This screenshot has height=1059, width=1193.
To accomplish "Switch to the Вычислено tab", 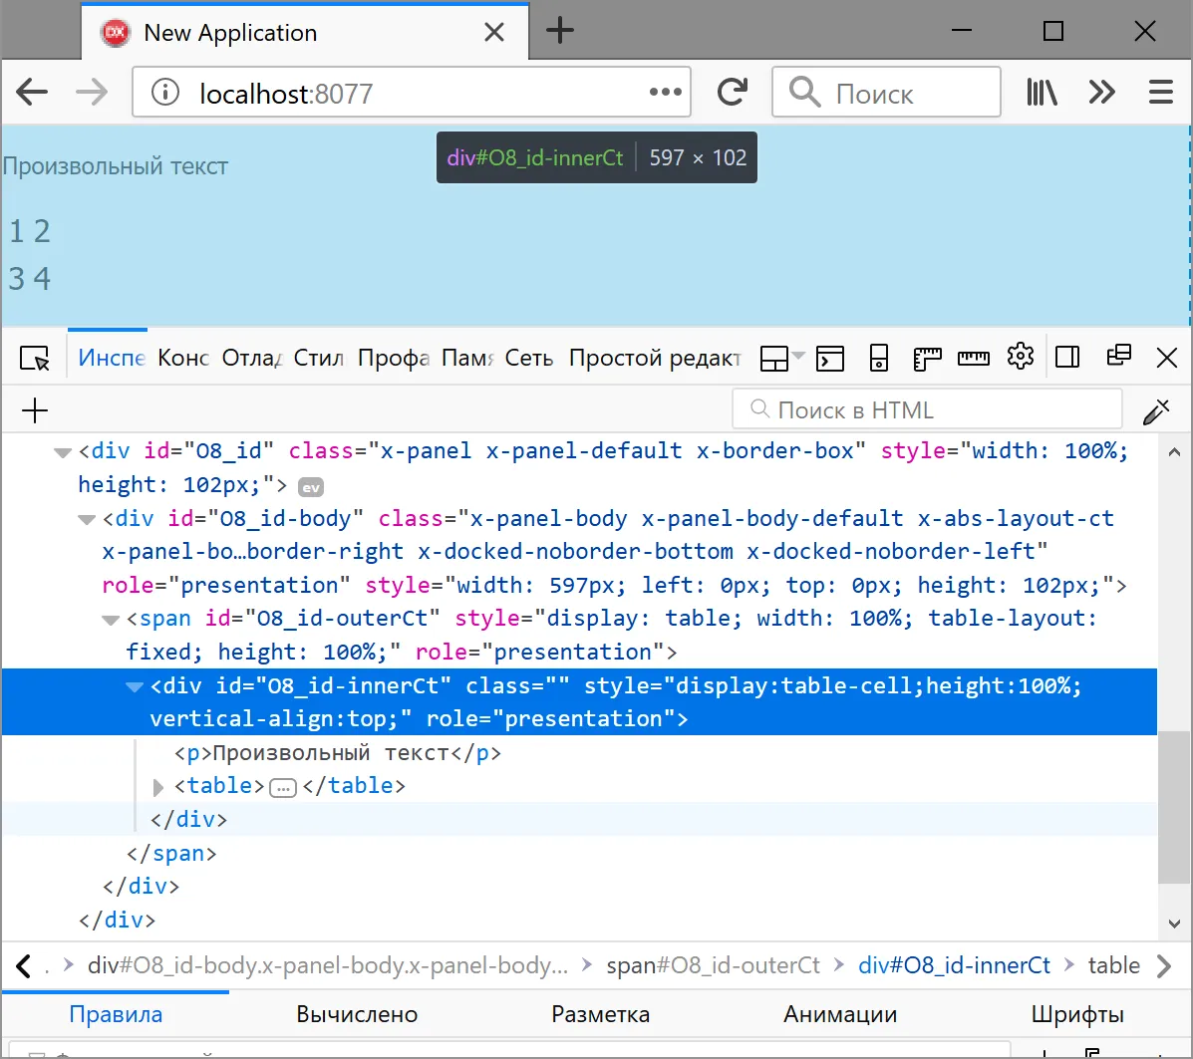I will click(357, 1014).
